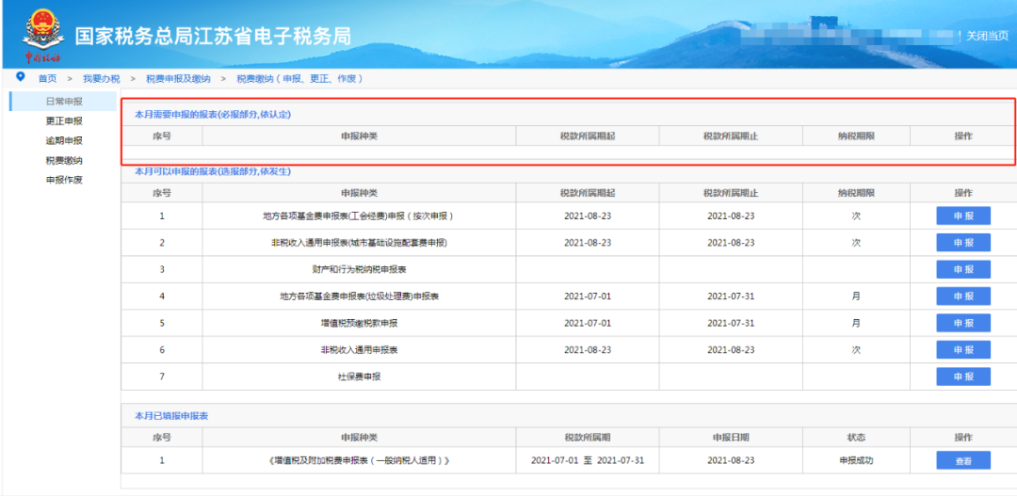Click 申报 for 财产和行为税纳税申报表
Screen dimensions: 1017x496
click(x=963, y=269)
